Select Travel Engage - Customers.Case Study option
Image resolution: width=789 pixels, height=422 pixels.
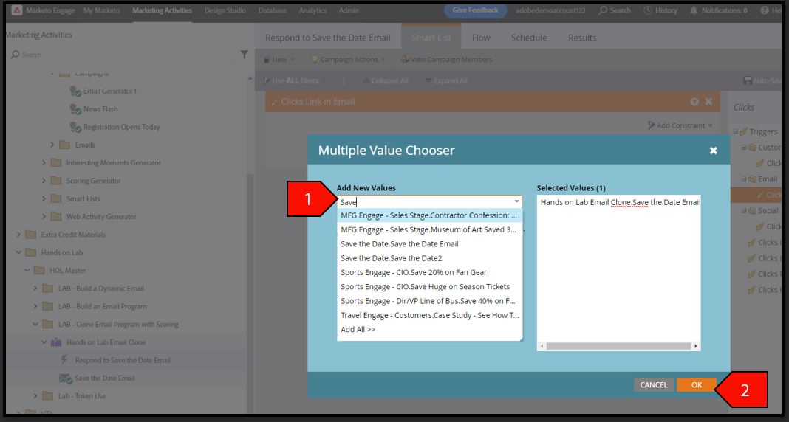coord(430,315)
